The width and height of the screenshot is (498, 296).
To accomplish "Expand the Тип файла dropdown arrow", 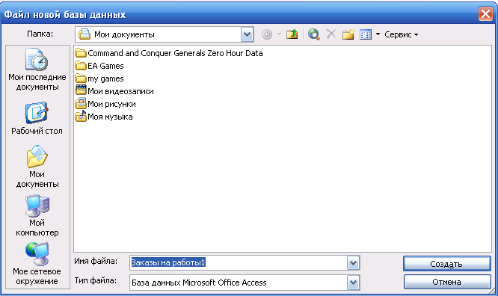I will tap(353, 283).
